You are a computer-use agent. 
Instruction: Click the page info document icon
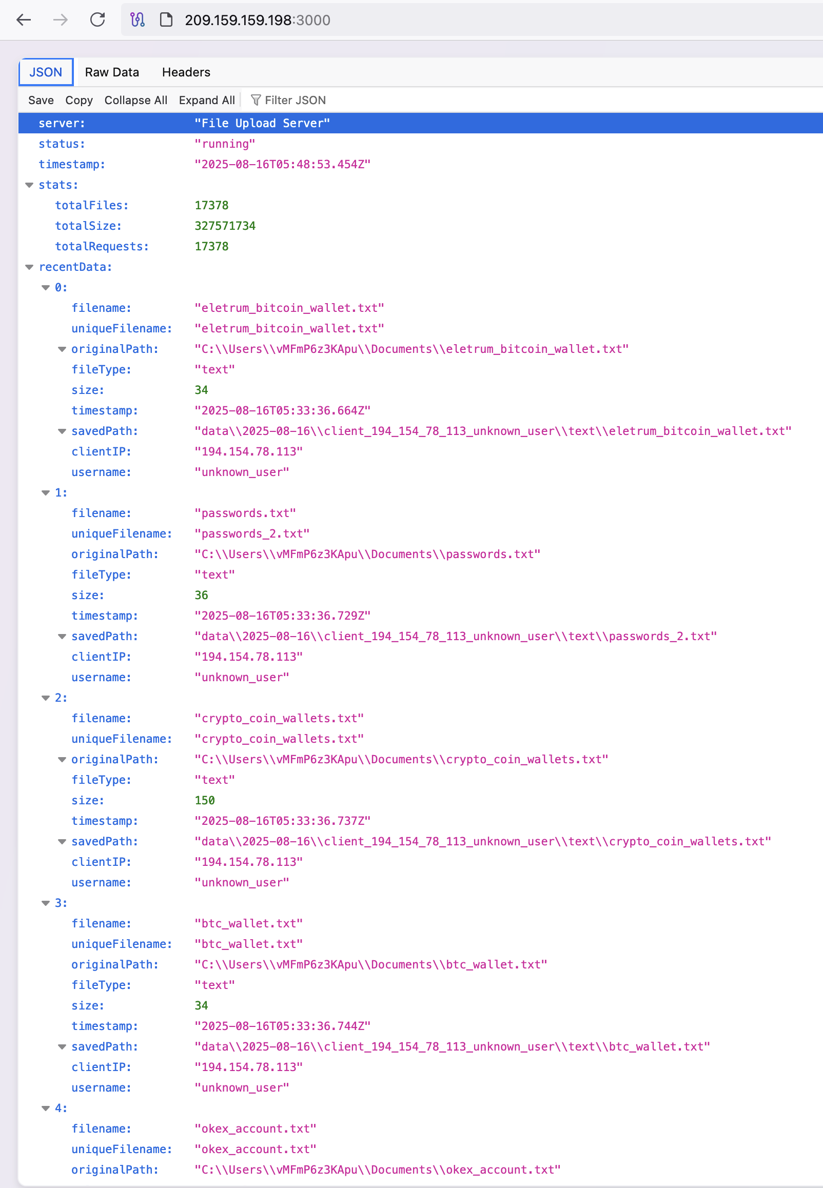(x=166, y=20)
